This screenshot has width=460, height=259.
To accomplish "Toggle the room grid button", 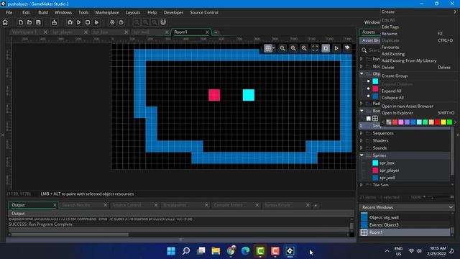I will click(x=268, y=48).
